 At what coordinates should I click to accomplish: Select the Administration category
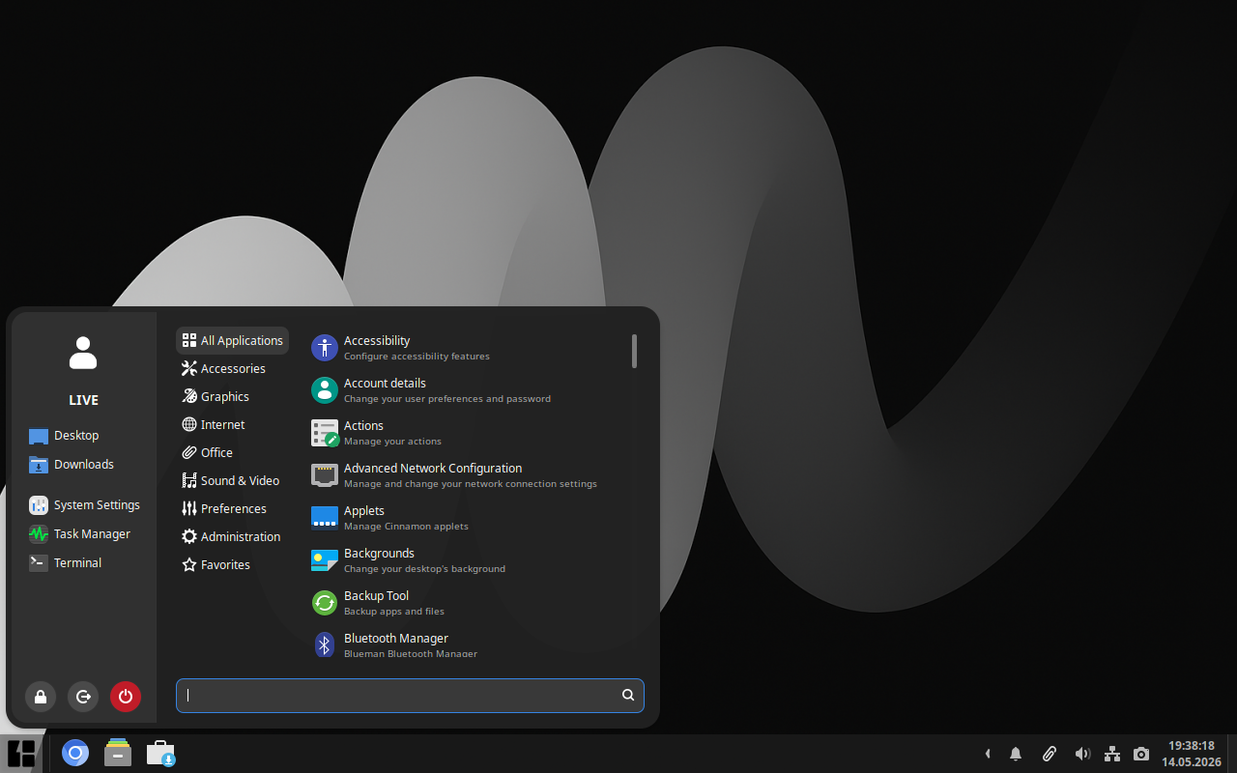tap(232, 536)
